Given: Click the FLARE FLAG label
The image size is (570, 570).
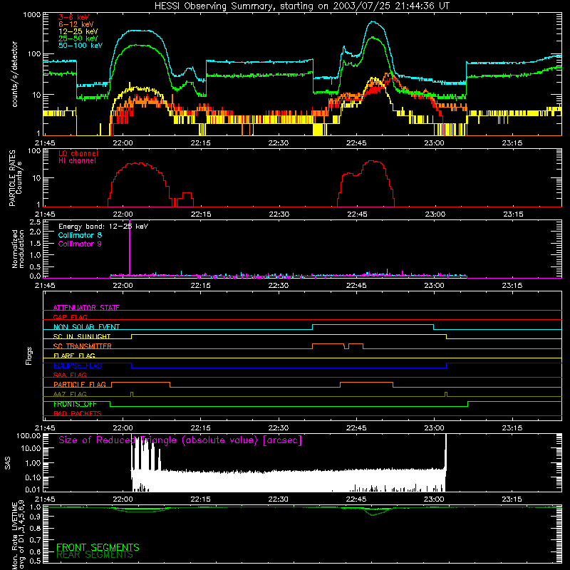Looking at the screenshot, I should click(74, 356).
